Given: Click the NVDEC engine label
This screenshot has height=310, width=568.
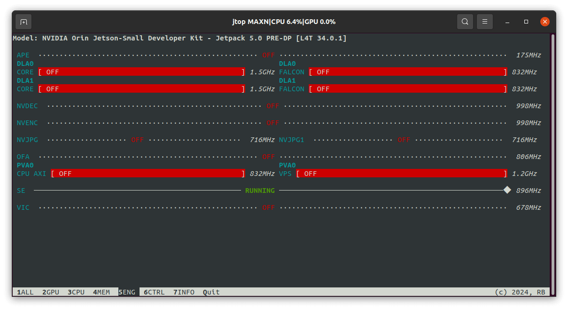Looking at the screenshot, I should [x=27, y=106].
